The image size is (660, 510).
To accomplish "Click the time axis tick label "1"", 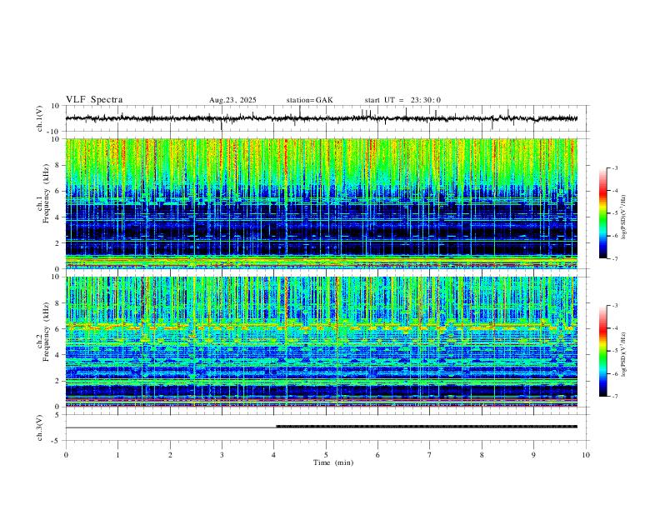I will pos(117,455).
